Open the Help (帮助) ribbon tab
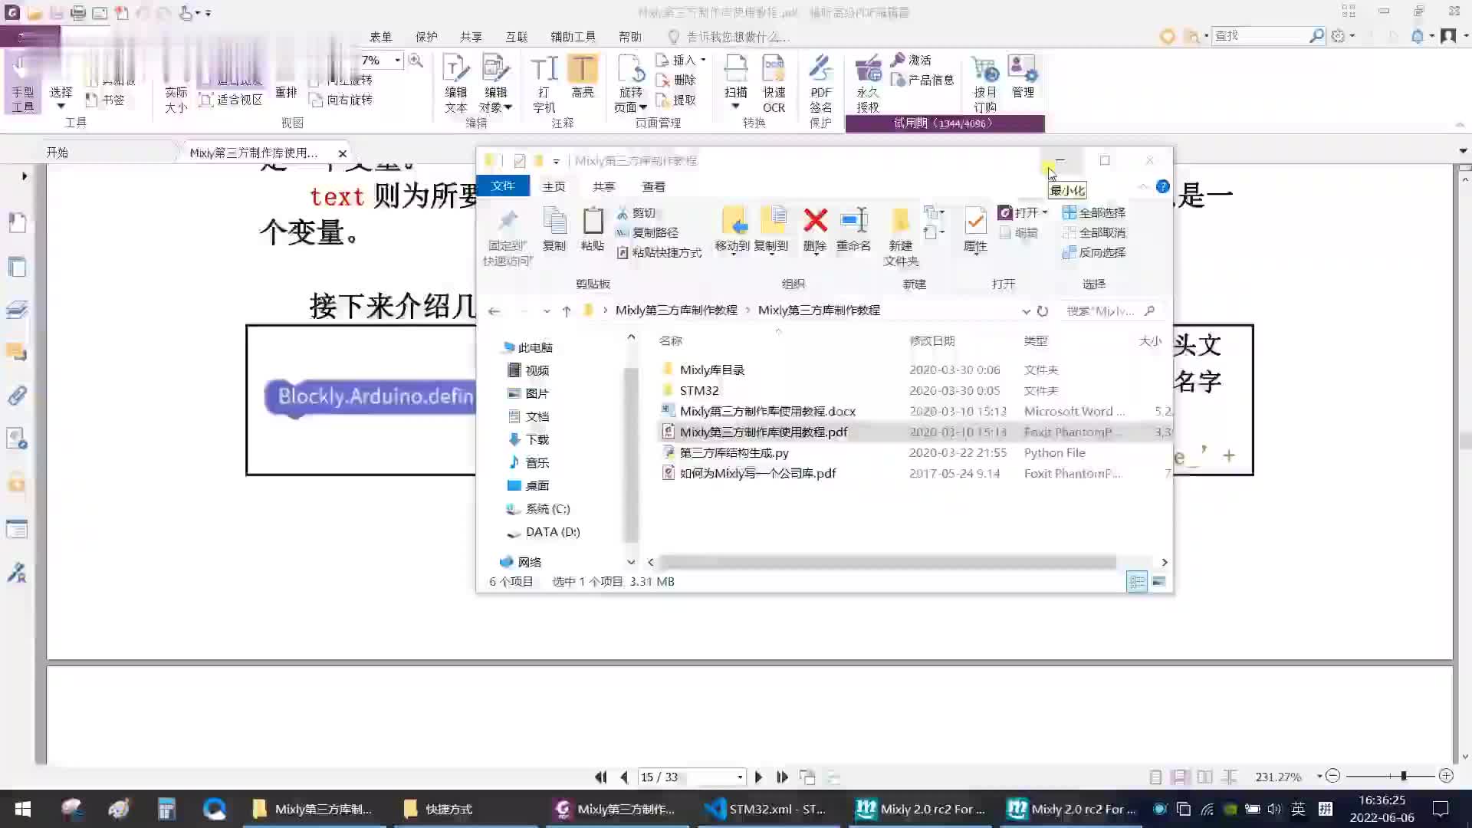This screenshot has width=1472, height=828. point(629,37)
